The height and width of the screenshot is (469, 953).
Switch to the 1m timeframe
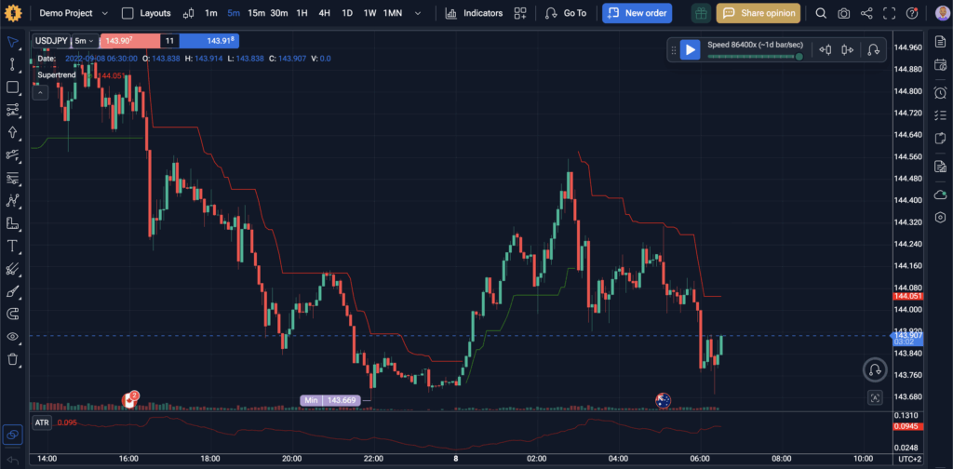click(211, 13)
